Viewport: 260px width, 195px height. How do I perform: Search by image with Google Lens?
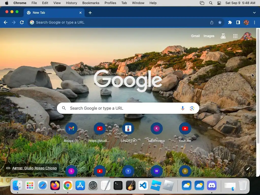point(192,108)
